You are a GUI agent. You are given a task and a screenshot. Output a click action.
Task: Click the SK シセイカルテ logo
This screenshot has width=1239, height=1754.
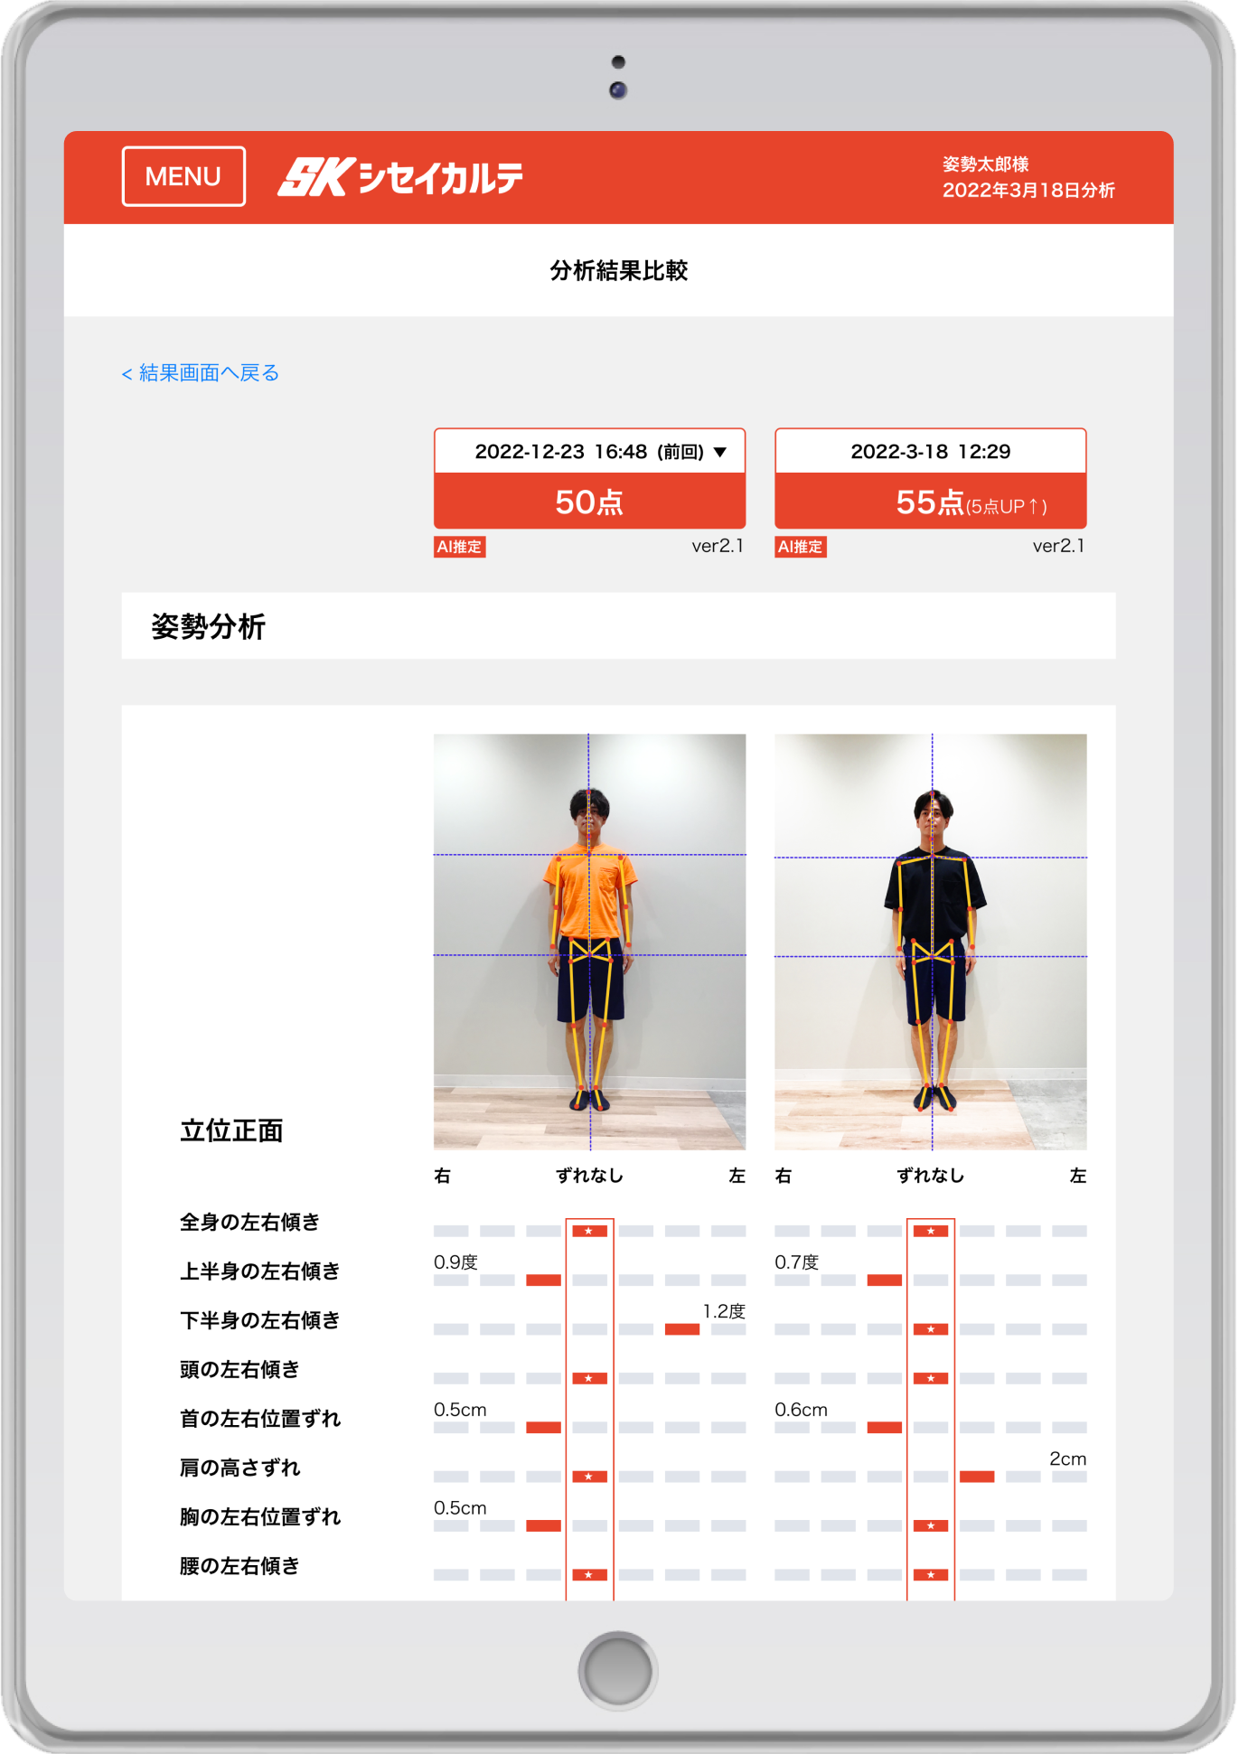400,177
